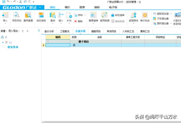Open the 新建 dropdown in left panel

tap(4, 31)
